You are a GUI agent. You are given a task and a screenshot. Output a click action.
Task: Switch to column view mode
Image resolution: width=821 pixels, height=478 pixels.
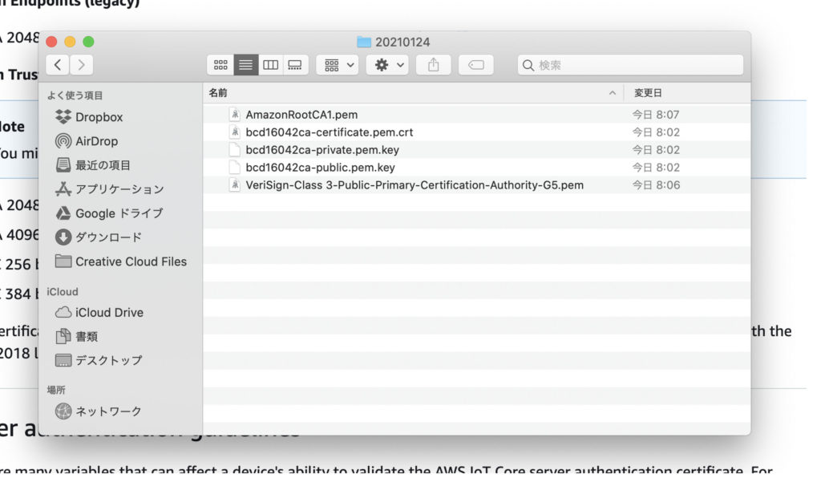(x=270, y=65)
